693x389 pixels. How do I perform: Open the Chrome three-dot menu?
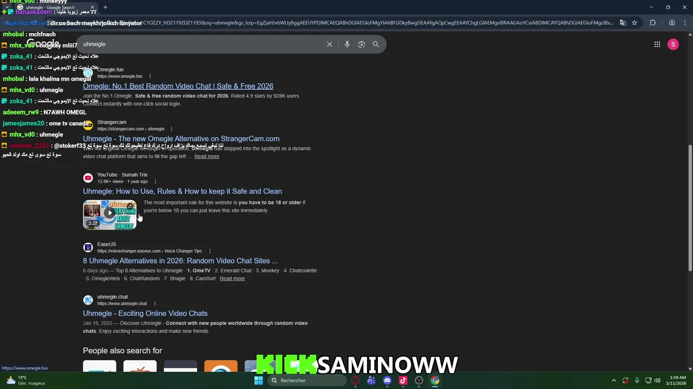pyautogui.click(x=685, y=23)
